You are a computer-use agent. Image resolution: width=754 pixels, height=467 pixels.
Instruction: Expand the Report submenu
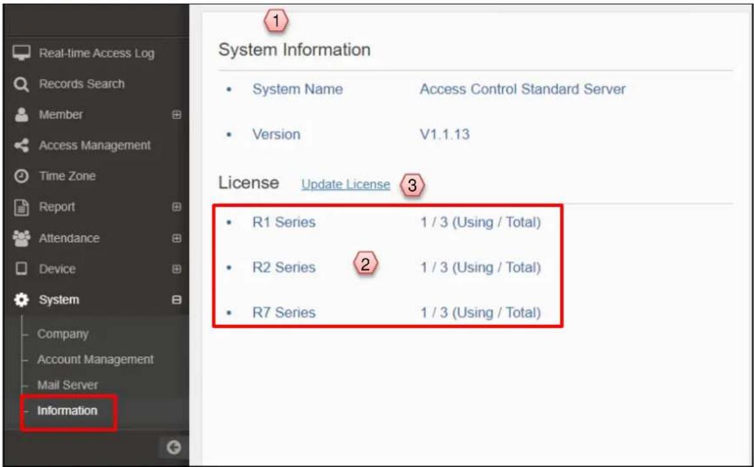(x=177, y=207)
